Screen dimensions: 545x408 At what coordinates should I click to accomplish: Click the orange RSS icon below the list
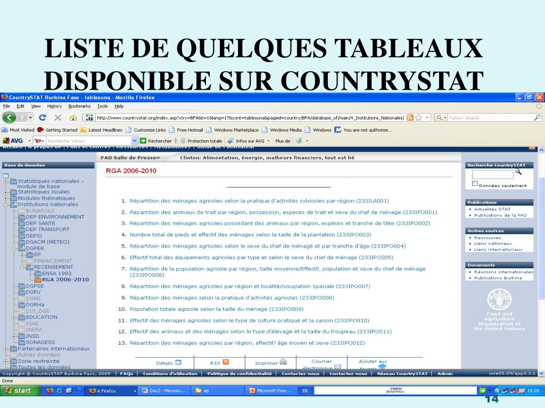[226, 362]
